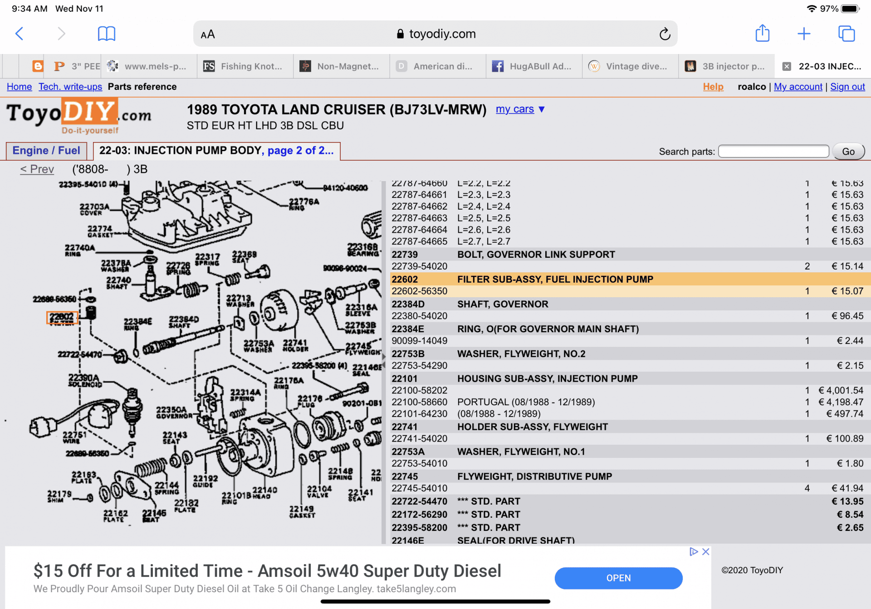Select the 22384D SHAFT, GOVERNOR row

point(631,304)
